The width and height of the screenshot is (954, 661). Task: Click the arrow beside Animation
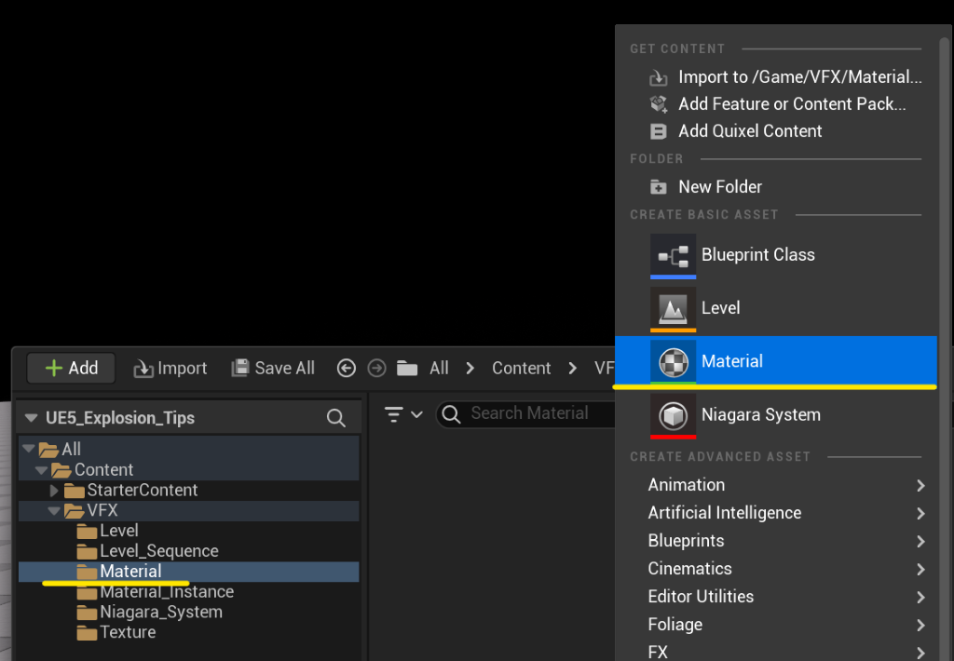pos(920,485)
